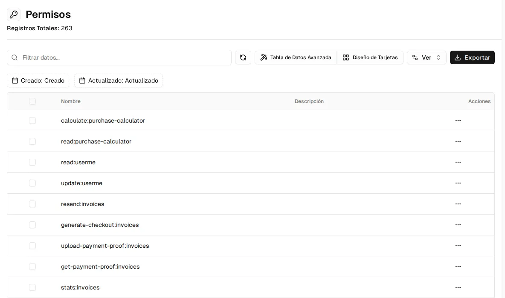The image size is (505, 298).
Task: Check the read:purchase-calculator row checkbox
Action: click(x=32, y=141)
